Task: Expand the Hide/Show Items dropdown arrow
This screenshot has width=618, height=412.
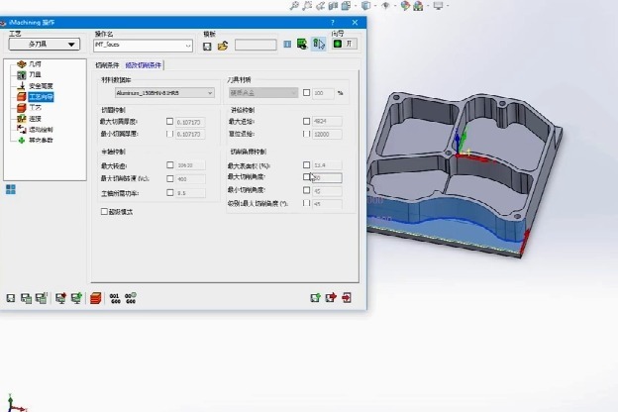Action: tap(394, 6)
